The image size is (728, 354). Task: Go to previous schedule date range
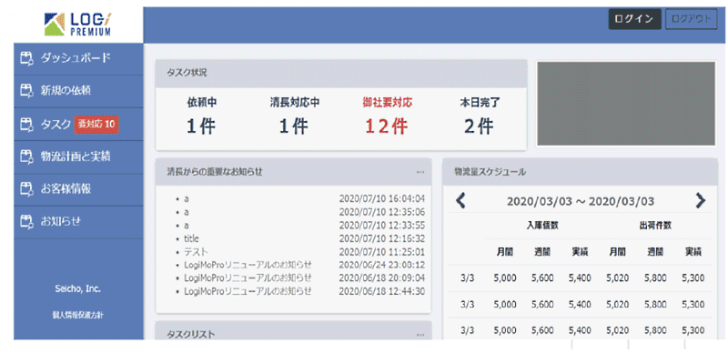point(460,201)
